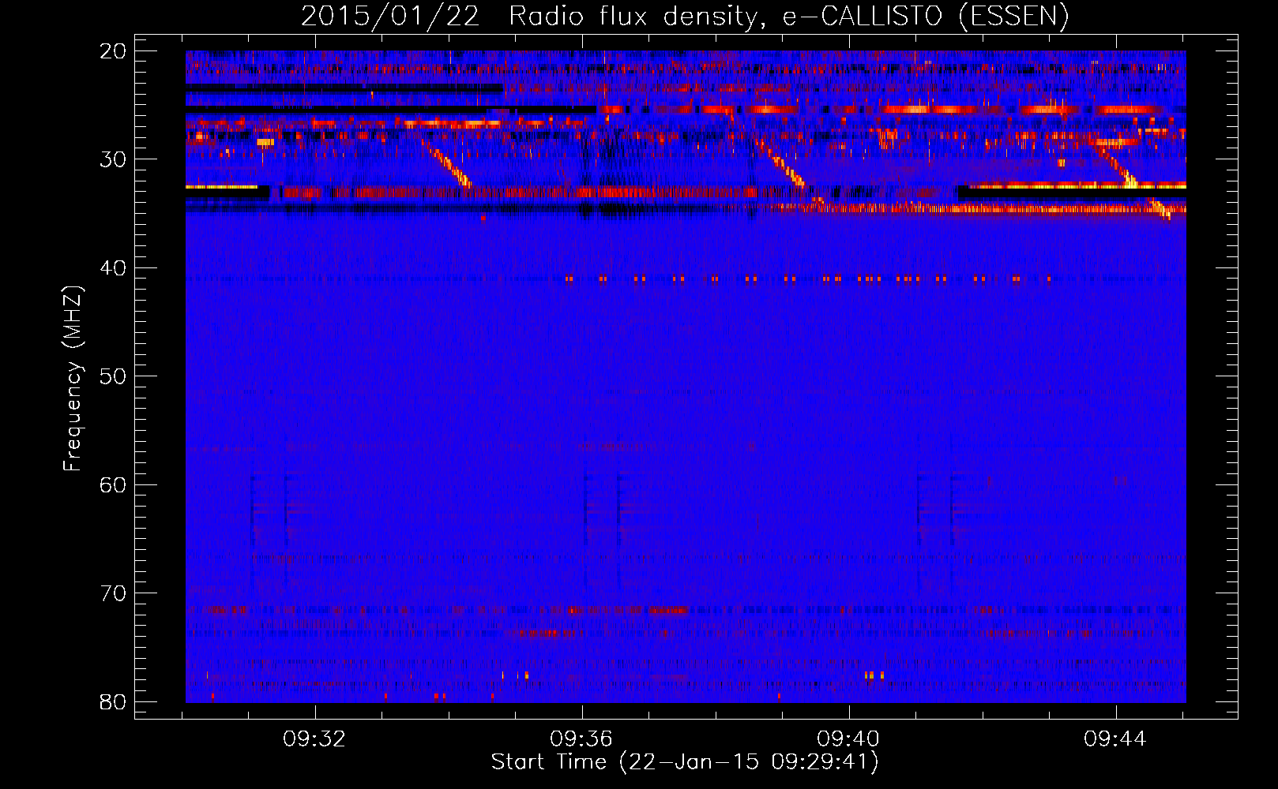
Task: Click the 20 MHz frequency tick label
Action: coord(114,51)
